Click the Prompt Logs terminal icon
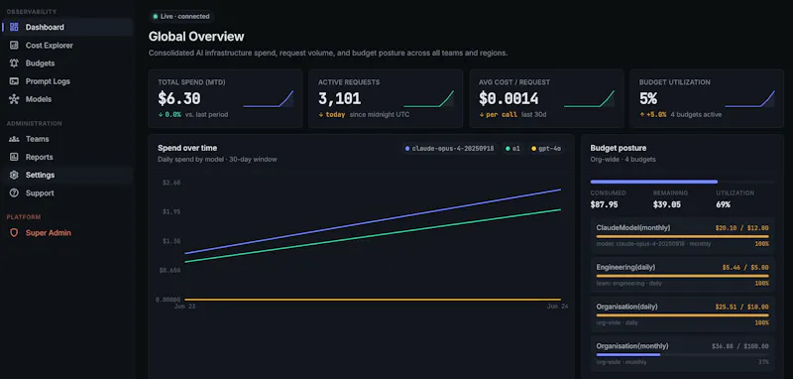Viewport: 793px width, 379px height. pyautogui.click(x=14, y=81)
